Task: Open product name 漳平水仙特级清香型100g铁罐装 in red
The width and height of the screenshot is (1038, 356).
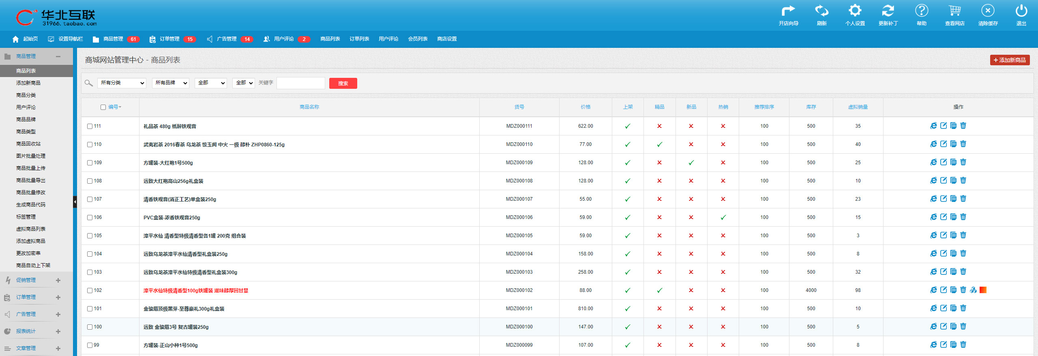Action: point(196,290)
